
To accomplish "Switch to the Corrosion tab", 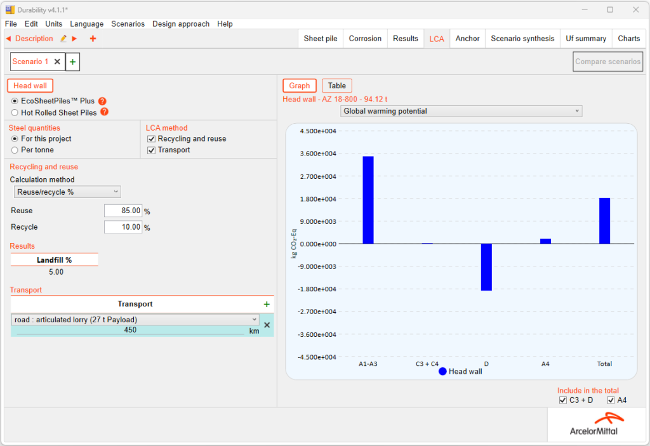I will [x=365, y=39].
